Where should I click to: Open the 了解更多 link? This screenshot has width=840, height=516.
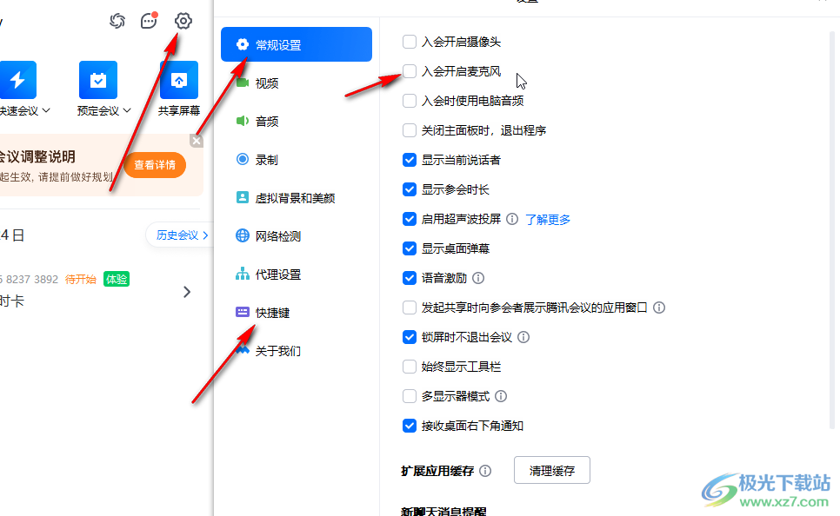[x=548, y=220]
